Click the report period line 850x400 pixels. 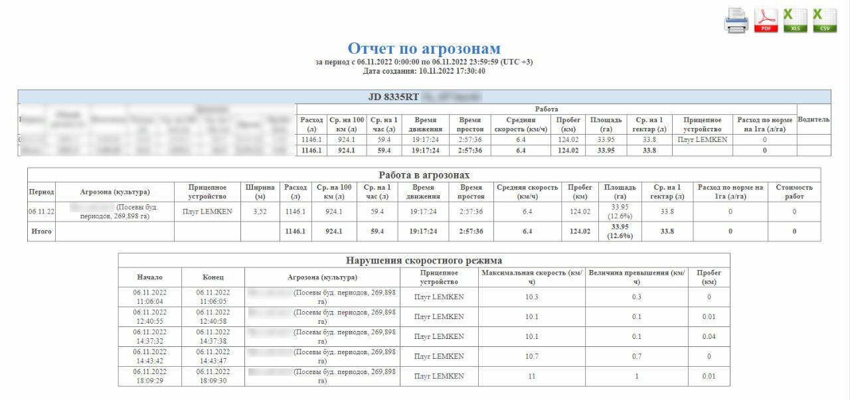[424, 62]
